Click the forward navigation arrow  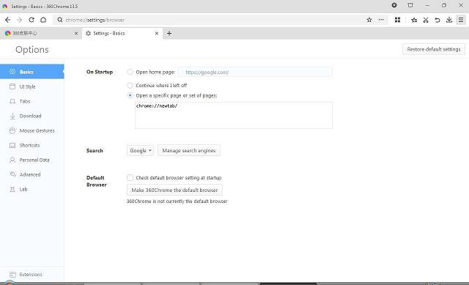pos(20,20)
